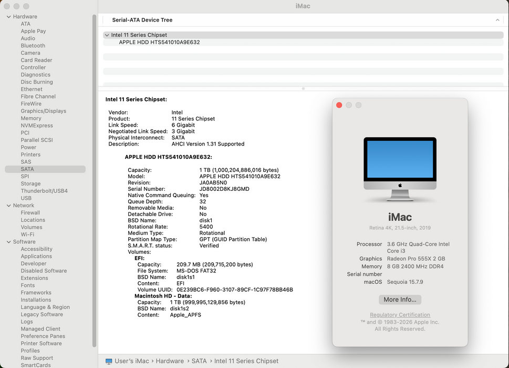Select Storage in the sidebar
The width and height of the screenshot is (509, 368).
(x=30, y=184)
